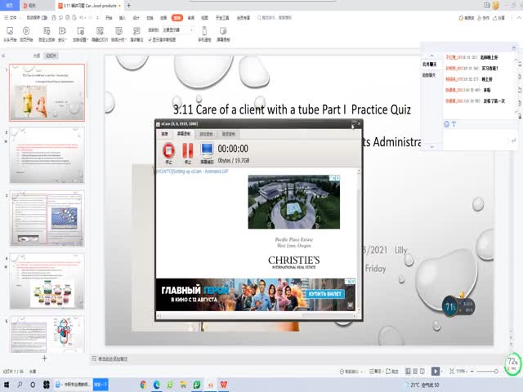Viewport: 523px width, 392px height.
Task: Click the red stop button in oCam
Action: point(168,150)
